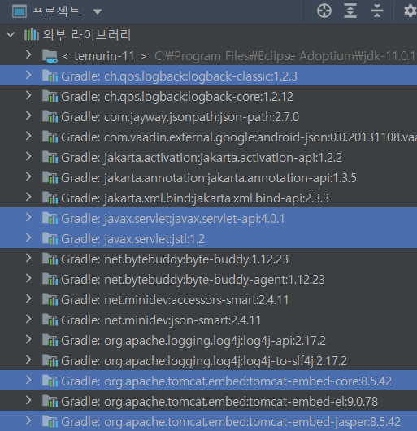Click the tomcat-embed-jasper library icon

[50, 422]
